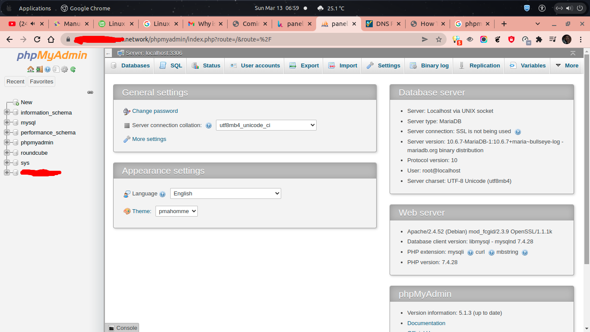Show Favorites tables button
Viewport: 590px width, 332px height.
coord(41,81)
